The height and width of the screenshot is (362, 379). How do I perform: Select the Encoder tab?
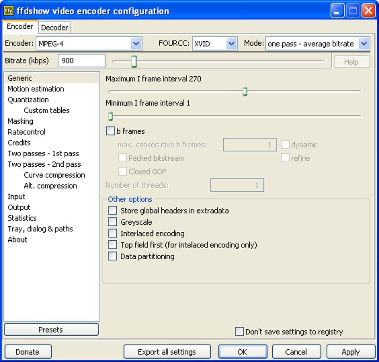[20, 26]
